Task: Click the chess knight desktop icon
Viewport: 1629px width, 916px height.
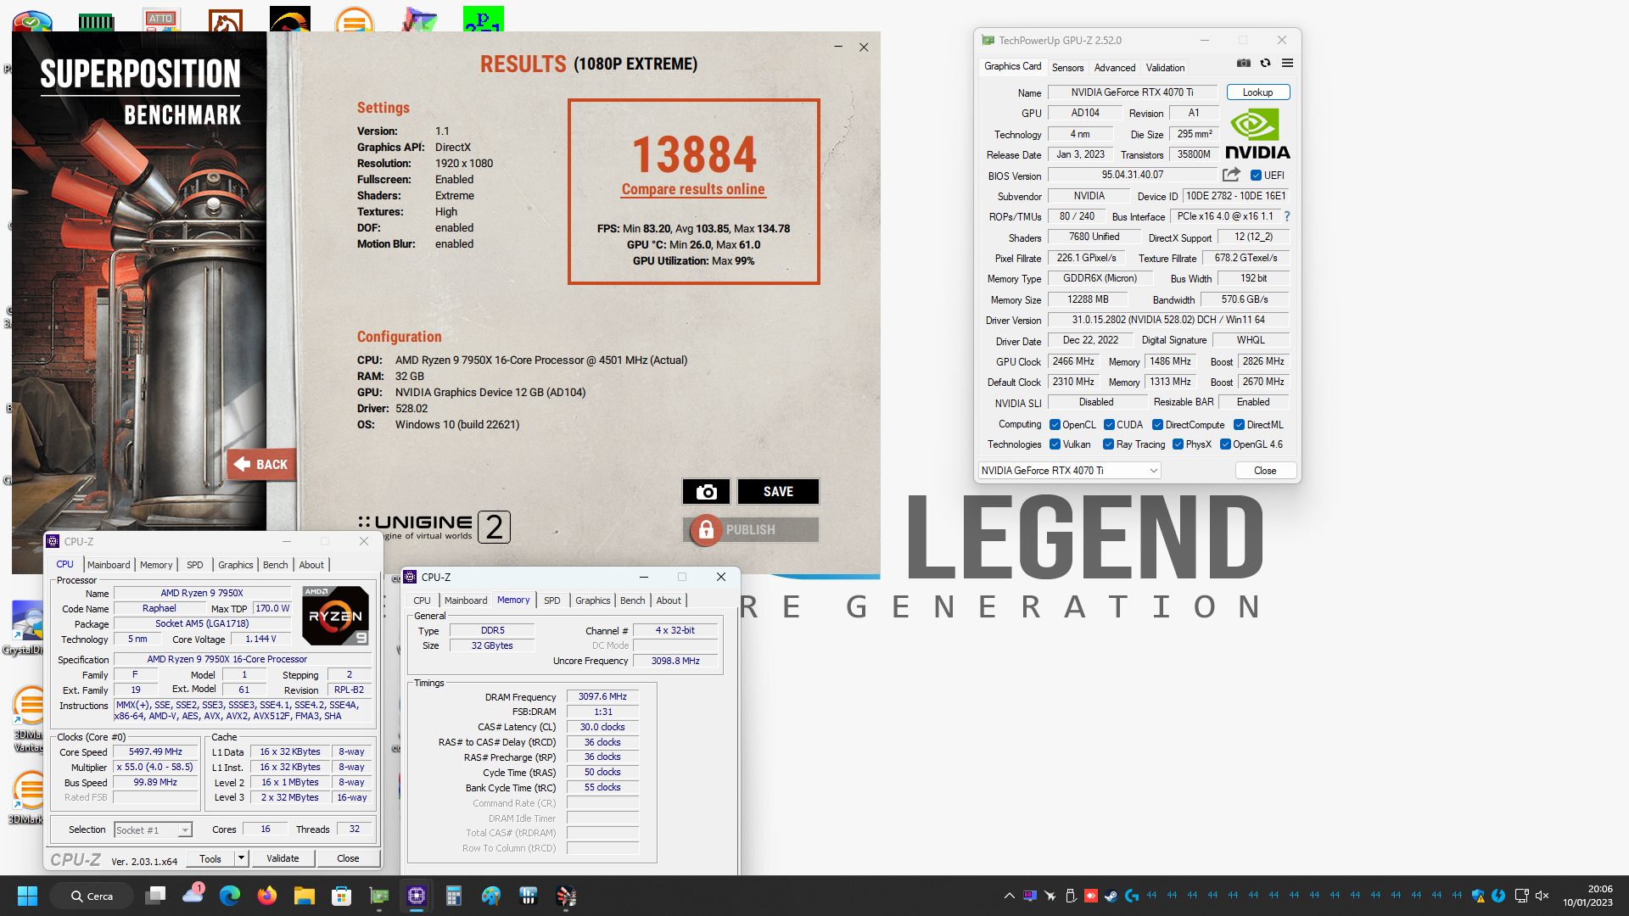Action: pyautogui.click(x=225, y=20)
